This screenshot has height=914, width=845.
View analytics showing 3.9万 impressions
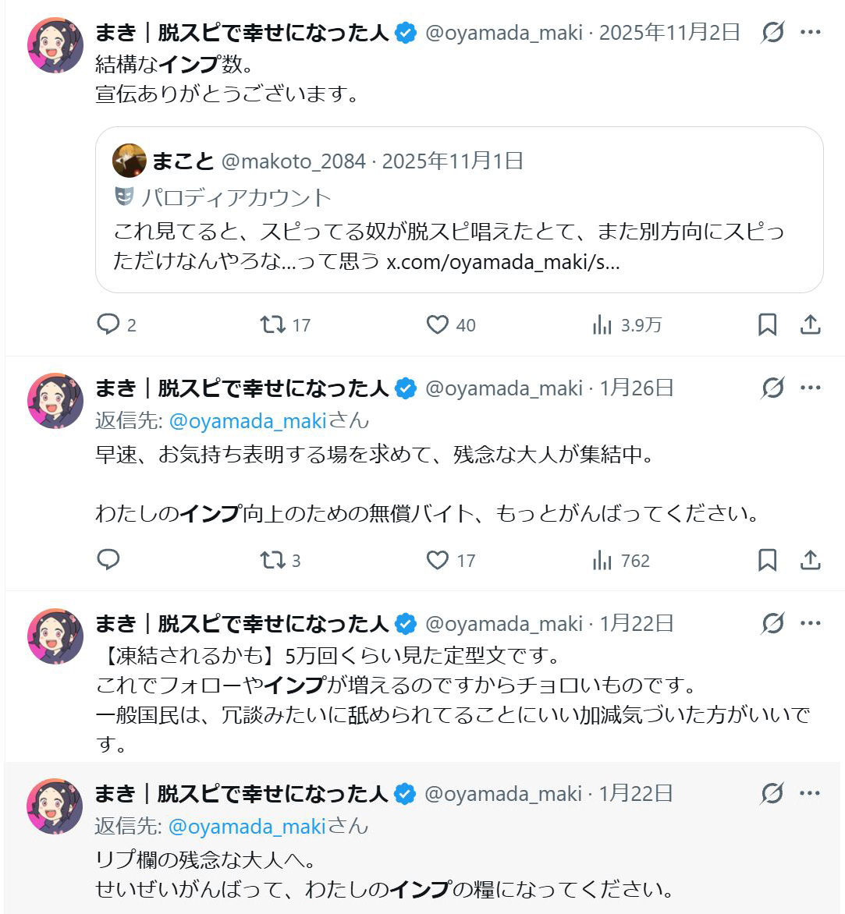602,324
